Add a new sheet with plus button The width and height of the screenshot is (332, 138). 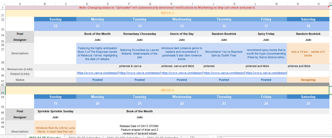click(x=192, y=137)
